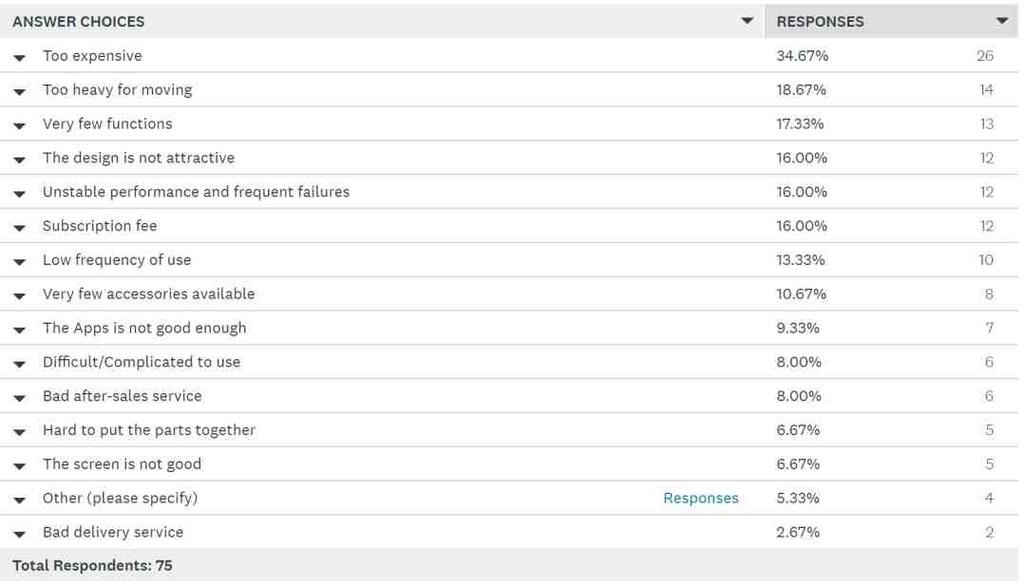Expand the 'Difficult/Complicated to use' arrow
Image resolution: width=1026 pixels, height=587 pixels.
pyautogui.click(x=20, y=364)
